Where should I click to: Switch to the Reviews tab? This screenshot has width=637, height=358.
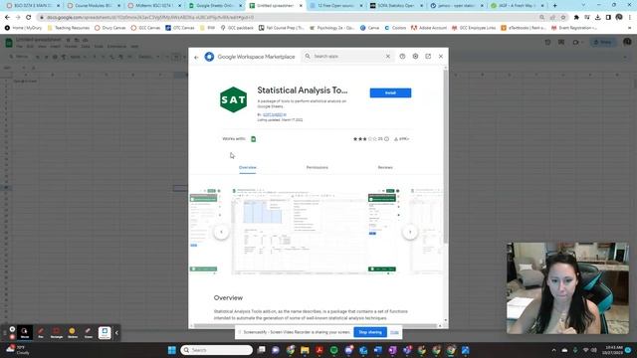point(385,167)
